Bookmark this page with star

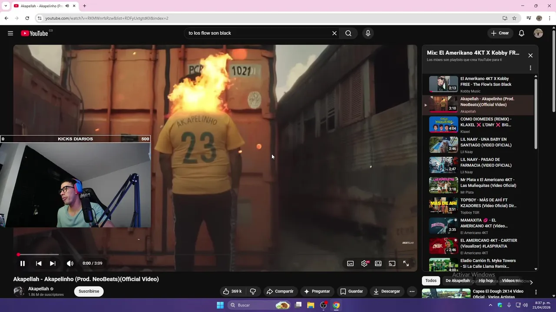[x=514, y=18]
